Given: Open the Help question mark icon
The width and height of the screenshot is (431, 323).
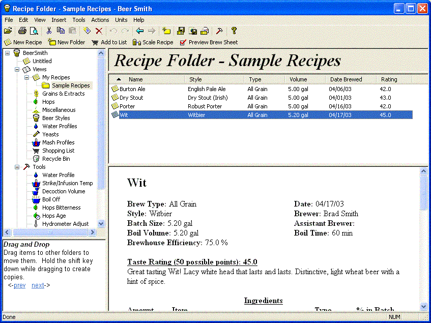Looking at the screenshot, I should tap(234, 31).
